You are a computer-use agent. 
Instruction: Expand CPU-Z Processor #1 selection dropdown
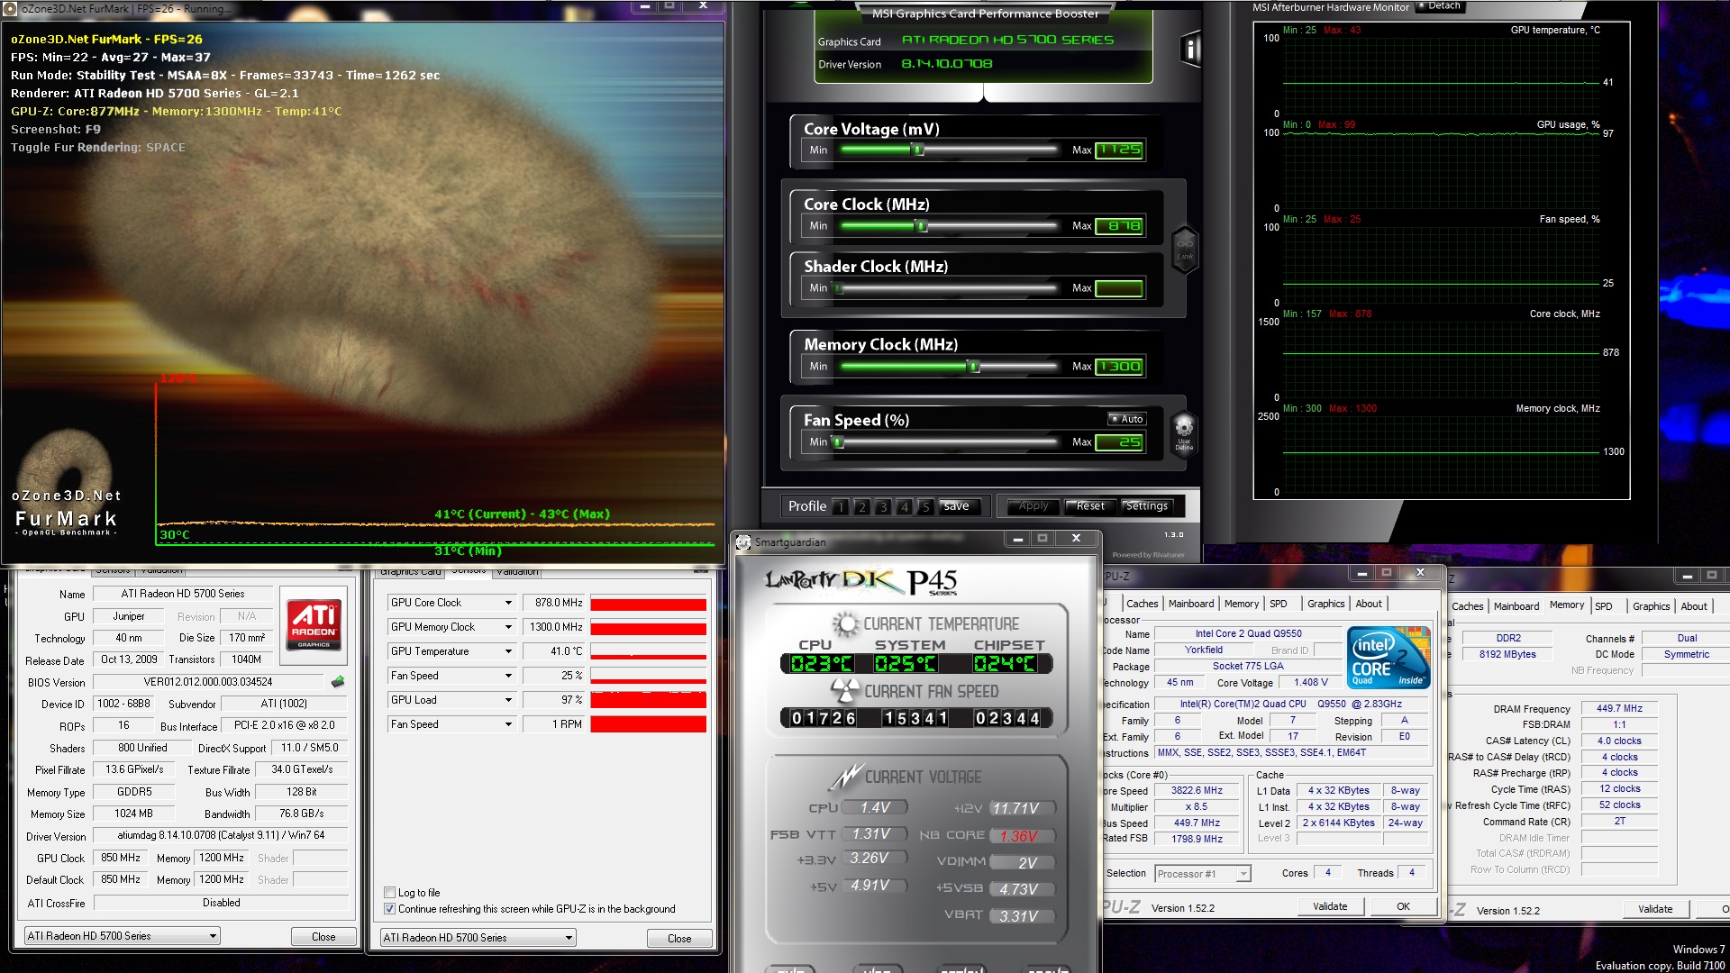click(x=1243, y=874)
